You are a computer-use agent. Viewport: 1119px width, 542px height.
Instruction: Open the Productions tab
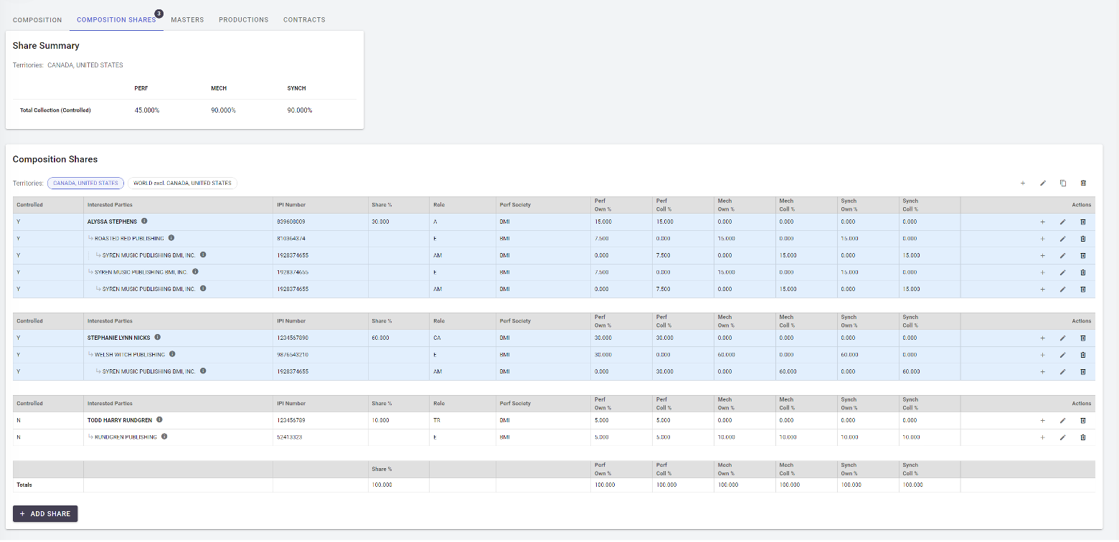tap(244, 20)
